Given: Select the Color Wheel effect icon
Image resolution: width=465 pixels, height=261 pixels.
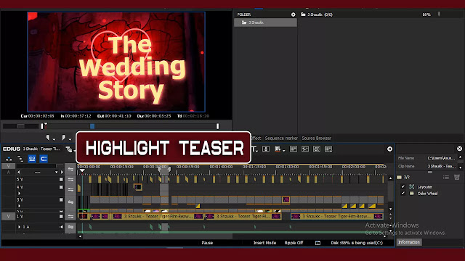Looking at the screenshot, I should [412, 194].
